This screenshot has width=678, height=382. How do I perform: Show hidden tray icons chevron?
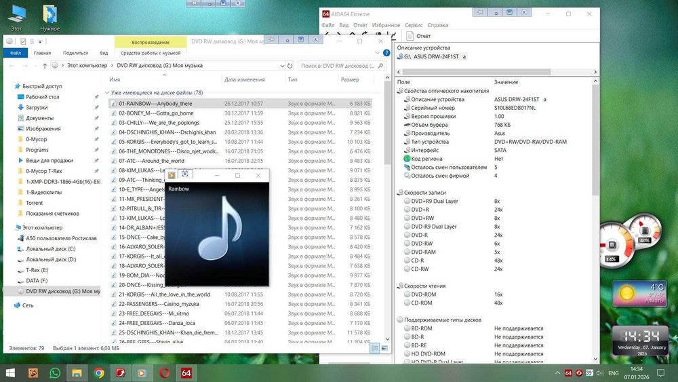(558, 373)
